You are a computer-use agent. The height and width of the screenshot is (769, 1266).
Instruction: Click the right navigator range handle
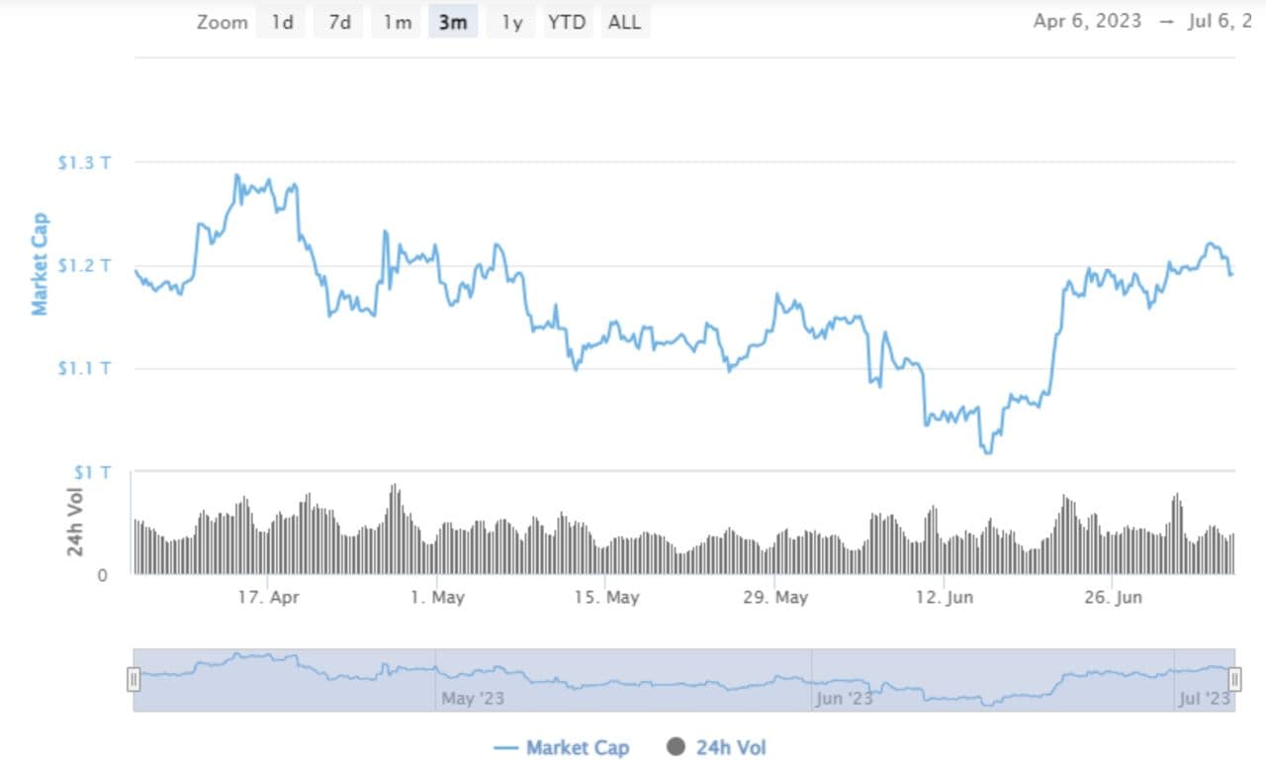1234,679
